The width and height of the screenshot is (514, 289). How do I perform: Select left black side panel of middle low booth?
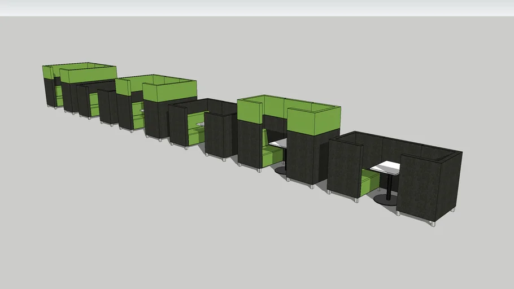178,125
